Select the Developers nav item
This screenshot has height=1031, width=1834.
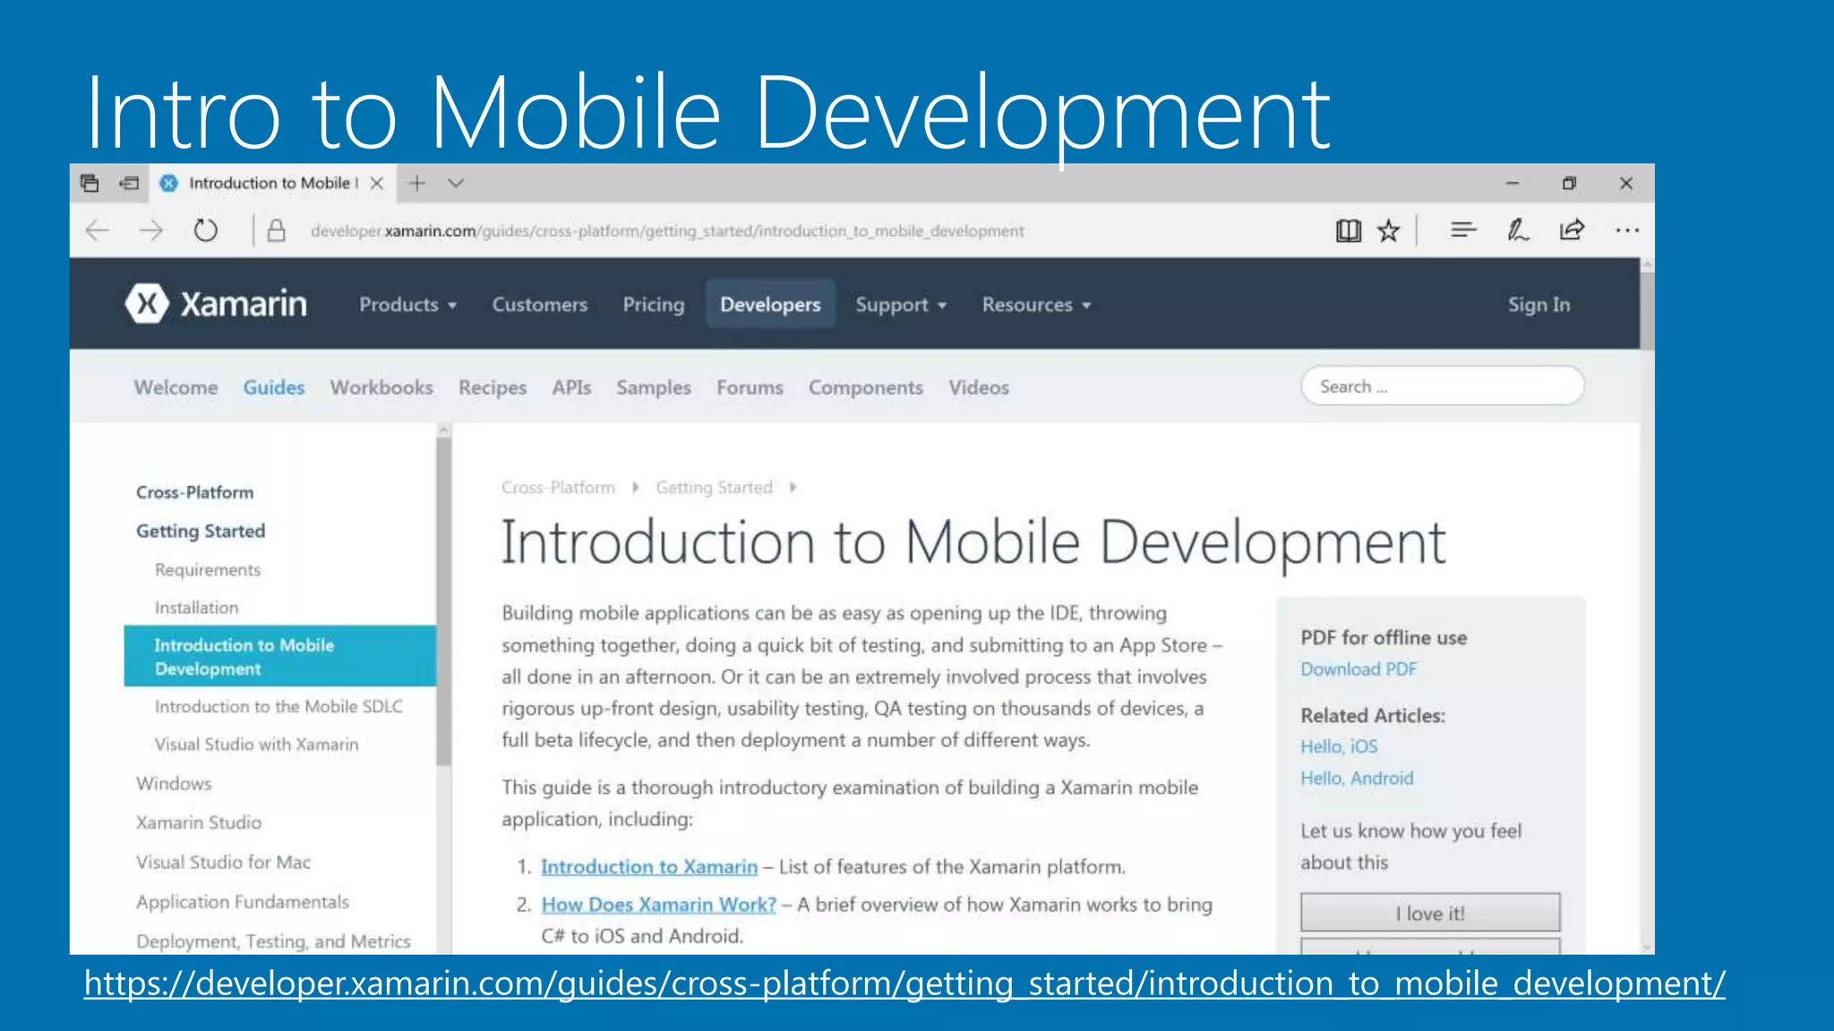[x=770, y=305]
